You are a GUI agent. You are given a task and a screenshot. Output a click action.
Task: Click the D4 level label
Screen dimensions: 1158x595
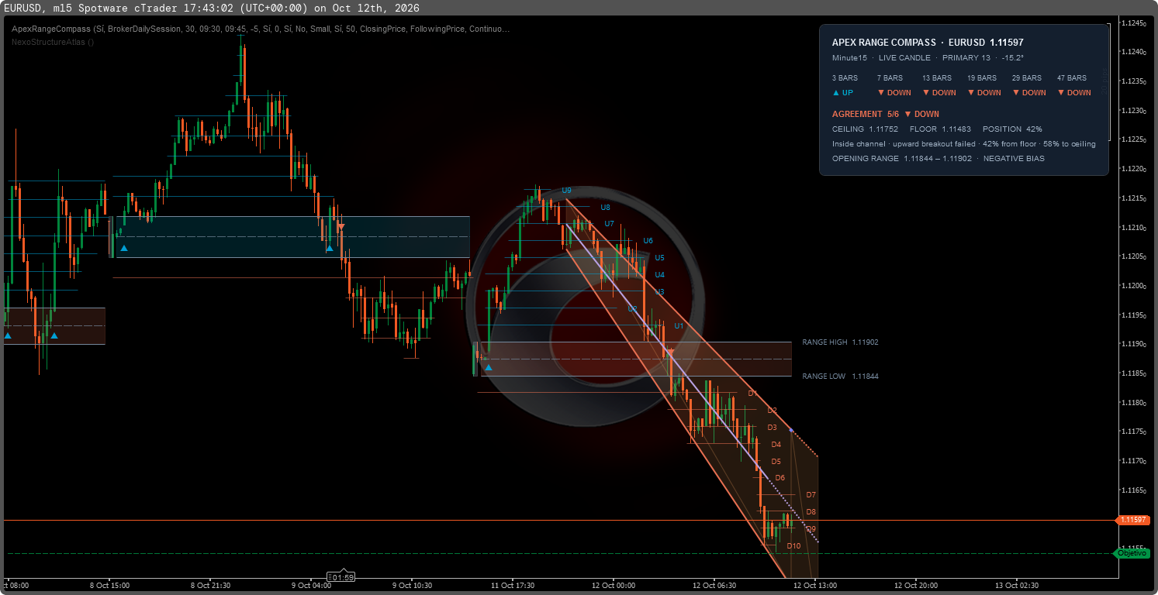coord(776,445)
